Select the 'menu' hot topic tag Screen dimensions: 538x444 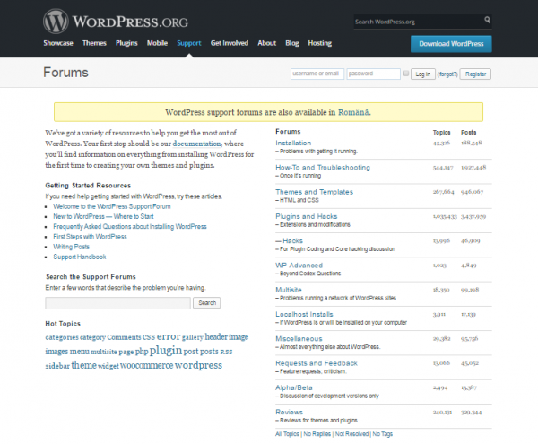79,352
